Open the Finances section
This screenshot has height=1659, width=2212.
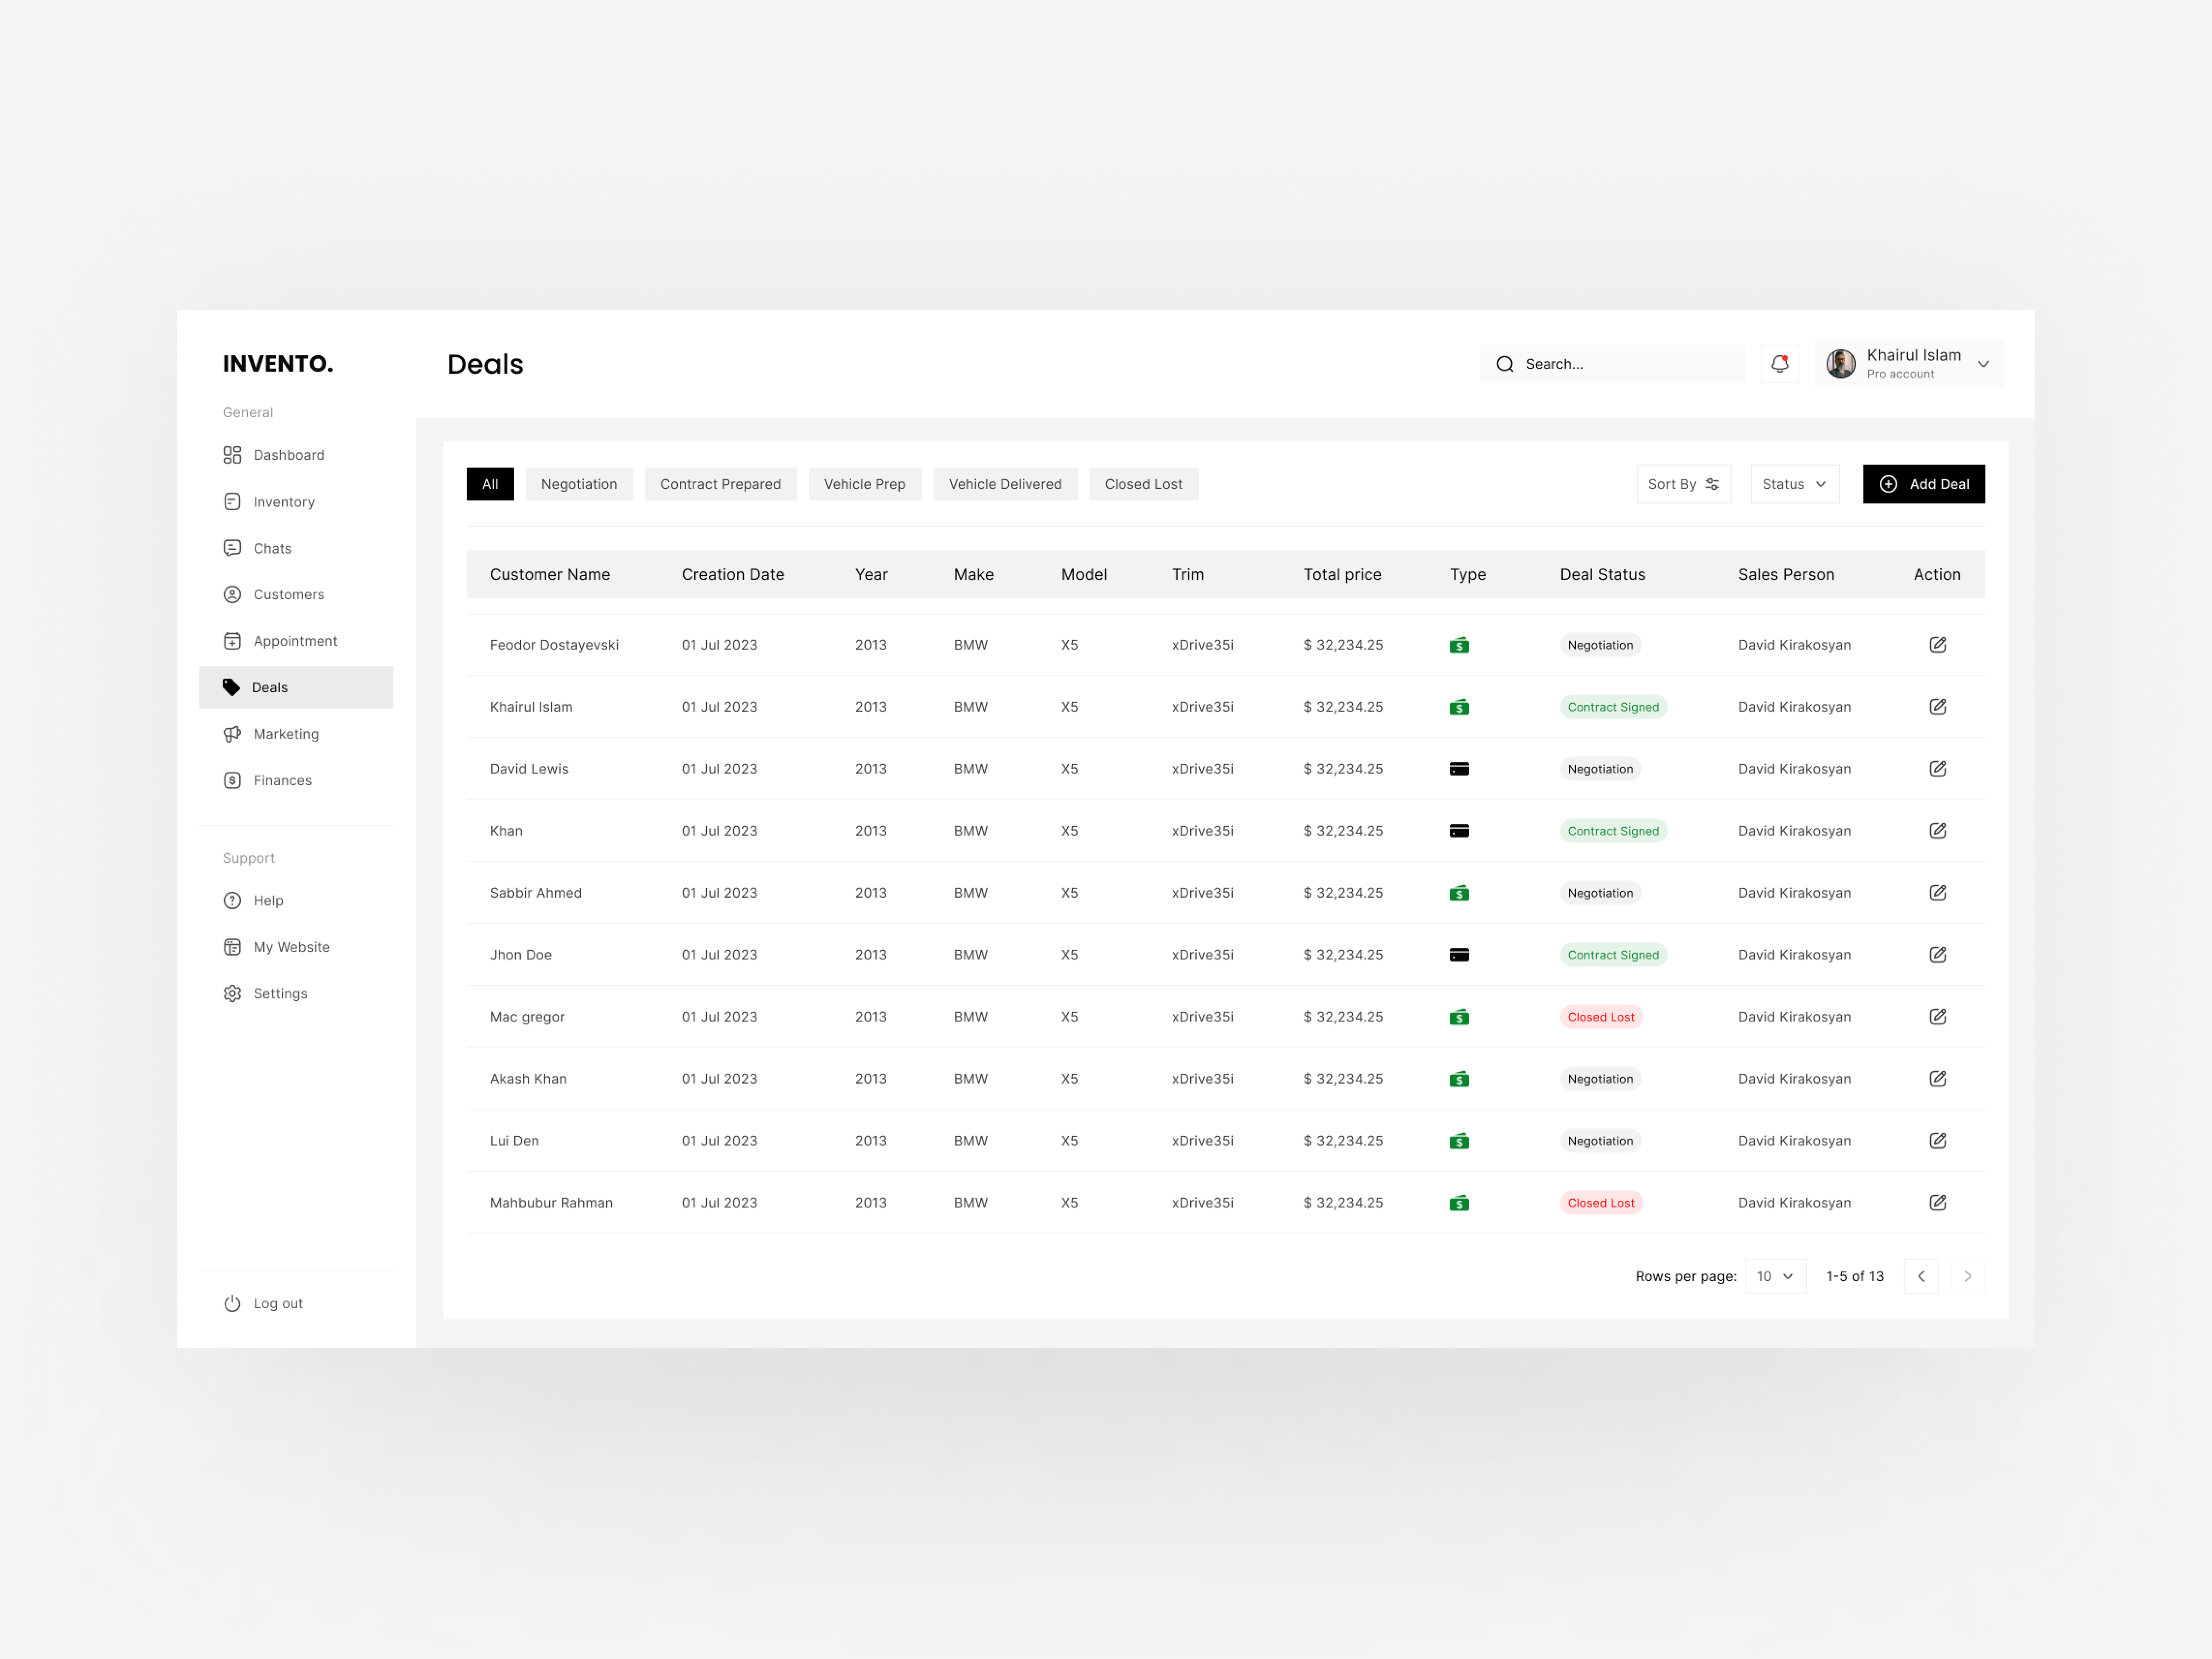coord(281,780)
